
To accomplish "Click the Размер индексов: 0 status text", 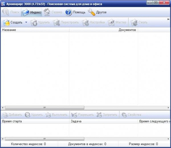I will coord(143,144).
